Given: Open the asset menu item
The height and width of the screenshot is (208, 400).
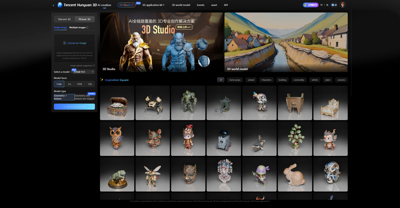Looking at the screenshot, I should point(214,5).
